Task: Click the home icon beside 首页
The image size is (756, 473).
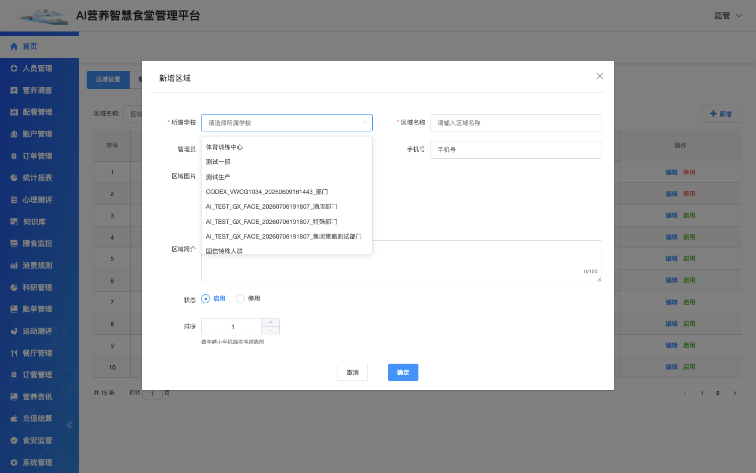Action: [14, 46]
